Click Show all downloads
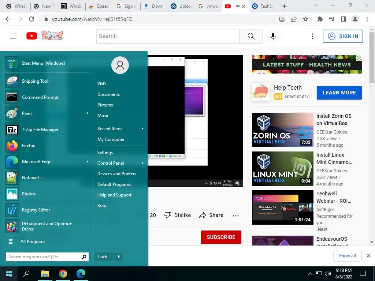Screen dimensions: 375x281 (347, 256)
